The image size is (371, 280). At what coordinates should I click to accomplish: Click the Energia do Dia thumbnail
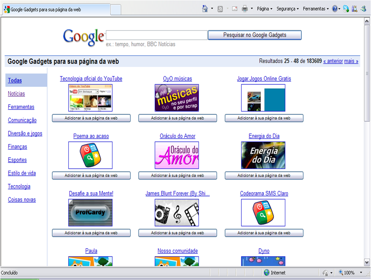pos(263,155)
